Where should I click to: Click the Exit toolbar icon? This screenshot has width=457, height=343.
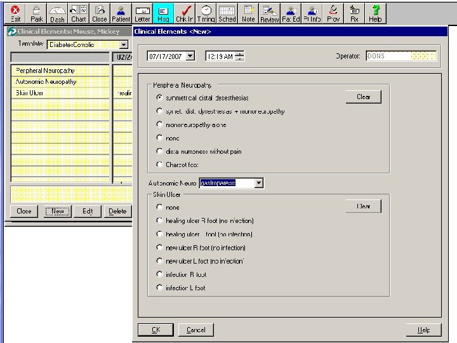point(15,14)
